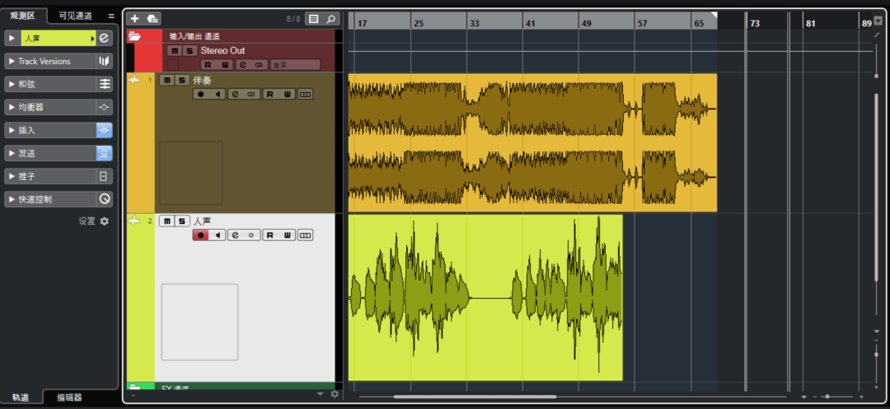
Task: Enable read automation on 伴奏 track
Action: 271,94
